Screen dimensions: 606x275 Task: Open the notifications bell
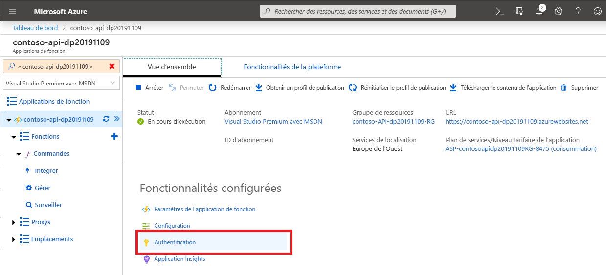pos(539,11)
